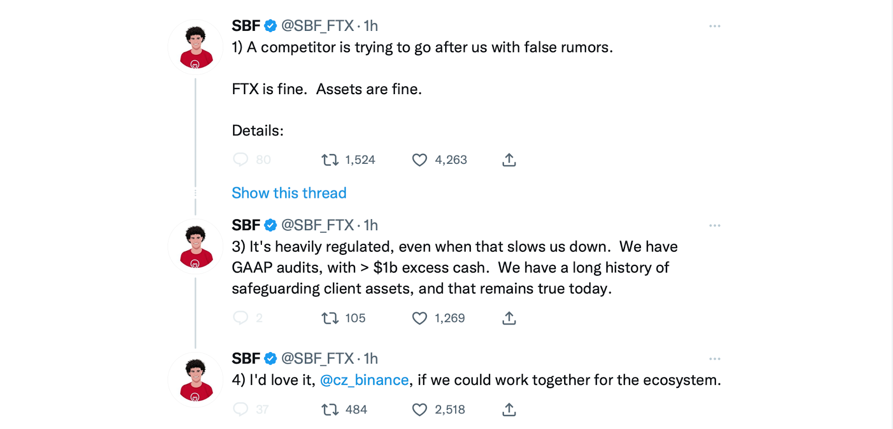This screenshot has width=893, height=429.
Task: Like the tweet with 4,263 likes
Action: 420,160
